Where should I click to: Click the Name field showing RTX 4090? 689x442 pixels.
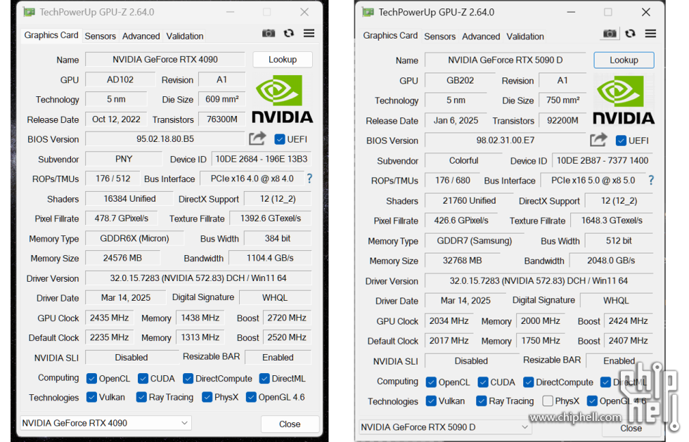click(x=165, y=60)
